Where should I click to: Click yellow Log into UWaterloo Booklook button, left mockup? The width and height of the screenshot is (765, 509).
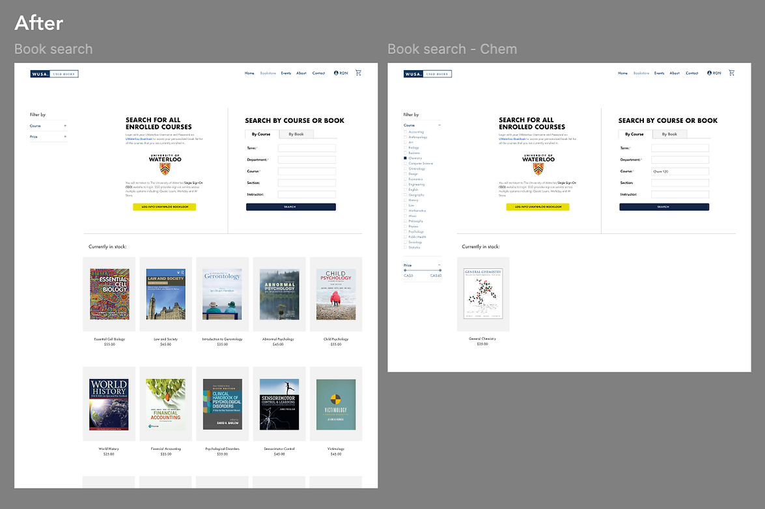coord(165,207)
